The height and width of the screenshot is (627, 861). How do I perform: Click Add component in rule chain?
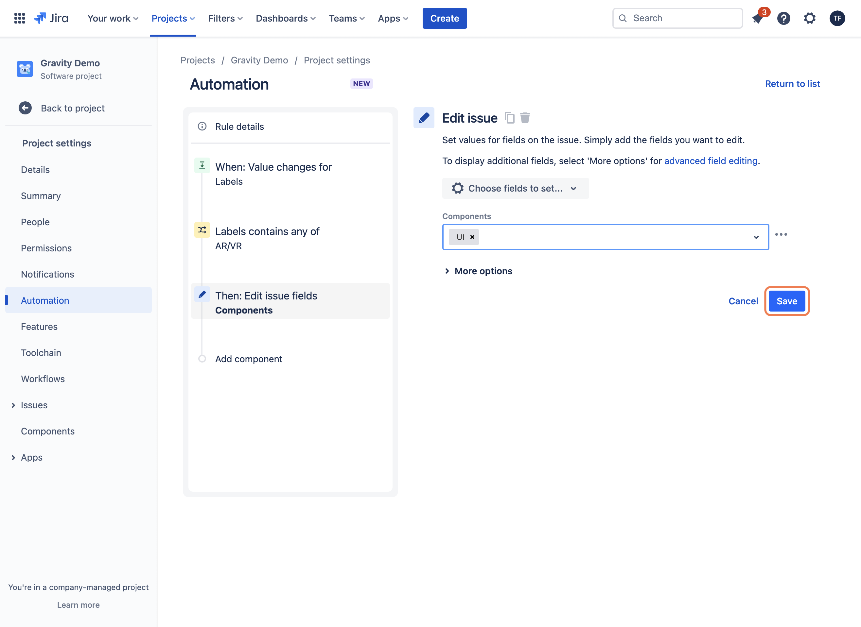(x=248, y=359)
